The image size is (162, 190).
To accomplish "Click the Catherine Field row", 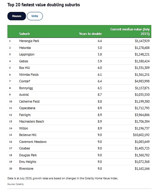I will tap(80, 101).
